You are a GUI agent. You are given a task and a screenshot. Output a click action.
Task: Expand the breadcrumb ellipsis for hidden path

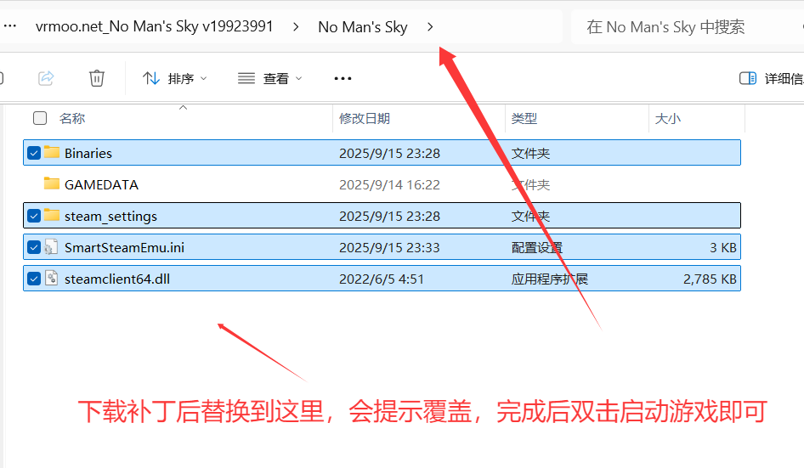click(10, 26)
